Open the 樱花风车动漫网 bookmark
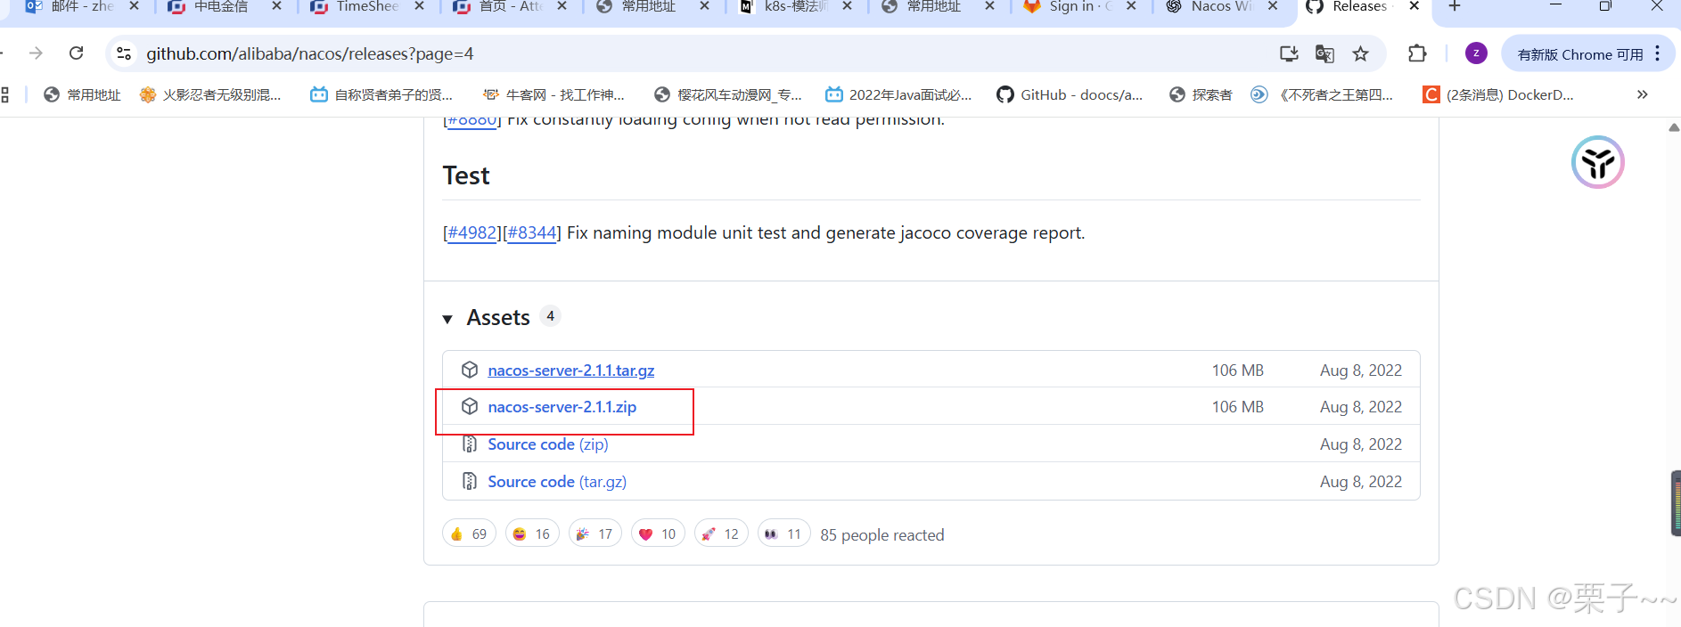The width and height of the screenshot is (1681, 627). [727, 94]
